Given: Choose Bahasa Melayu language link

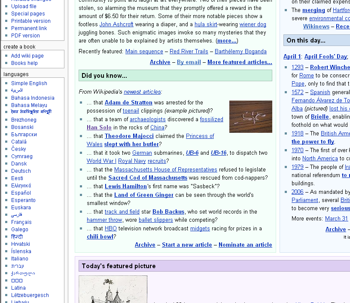Looking at the screenshot, I should 29,105.
